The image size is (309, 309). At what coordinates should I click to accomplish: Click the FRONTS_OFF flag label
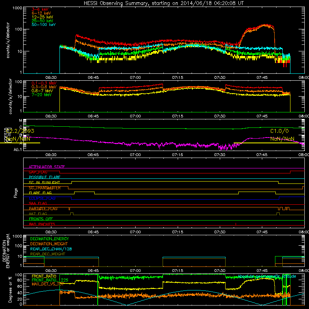click(41, 219)
